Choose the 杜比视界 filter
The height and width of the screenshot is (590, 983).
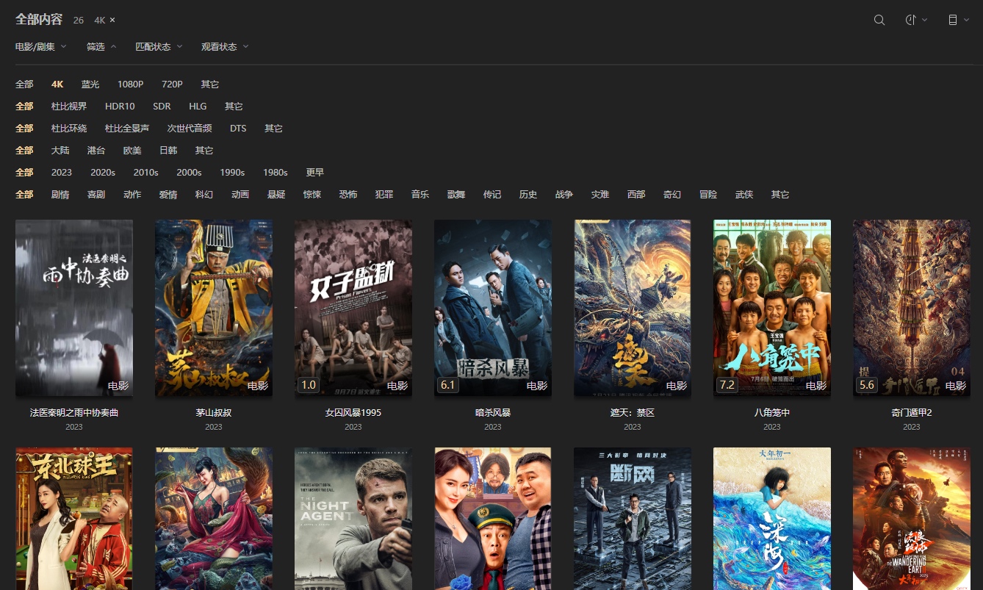(69, 107)
